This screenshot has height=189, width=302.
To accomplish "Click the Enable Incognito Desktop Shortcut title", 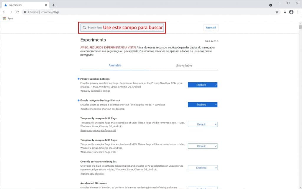I will [x=100, y=100].
